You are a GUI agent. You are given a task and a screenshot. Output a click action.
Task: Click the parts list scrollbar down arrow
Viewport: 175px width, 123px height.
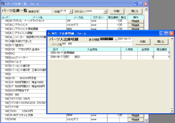tap(146, 120)
